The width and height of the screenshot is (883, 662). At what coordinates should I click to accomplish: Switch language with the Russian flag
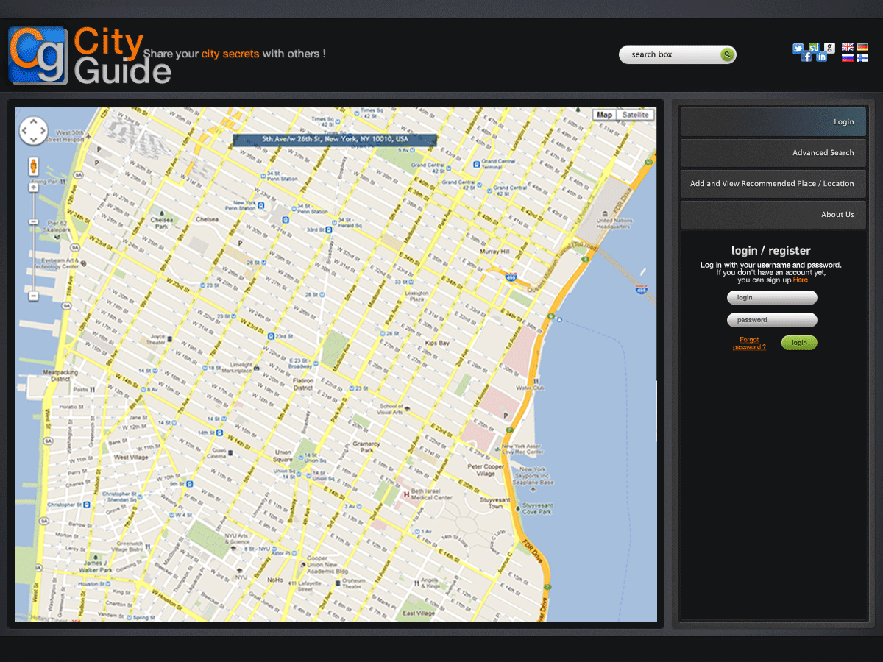click(x=848, y=57)
